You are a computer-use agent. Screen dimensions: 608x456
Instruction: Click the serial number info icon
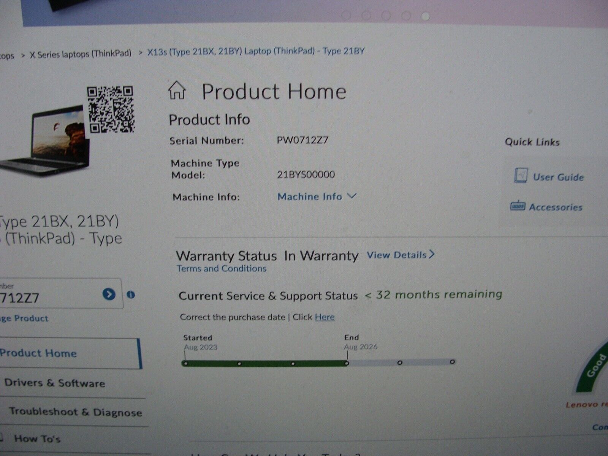tap(131, 294)
